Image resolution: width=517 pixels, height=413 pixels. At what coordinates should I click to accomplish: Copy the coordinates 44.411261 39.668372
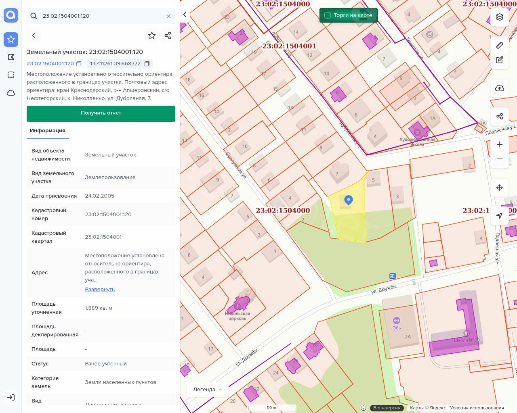[x=147, y=64]
